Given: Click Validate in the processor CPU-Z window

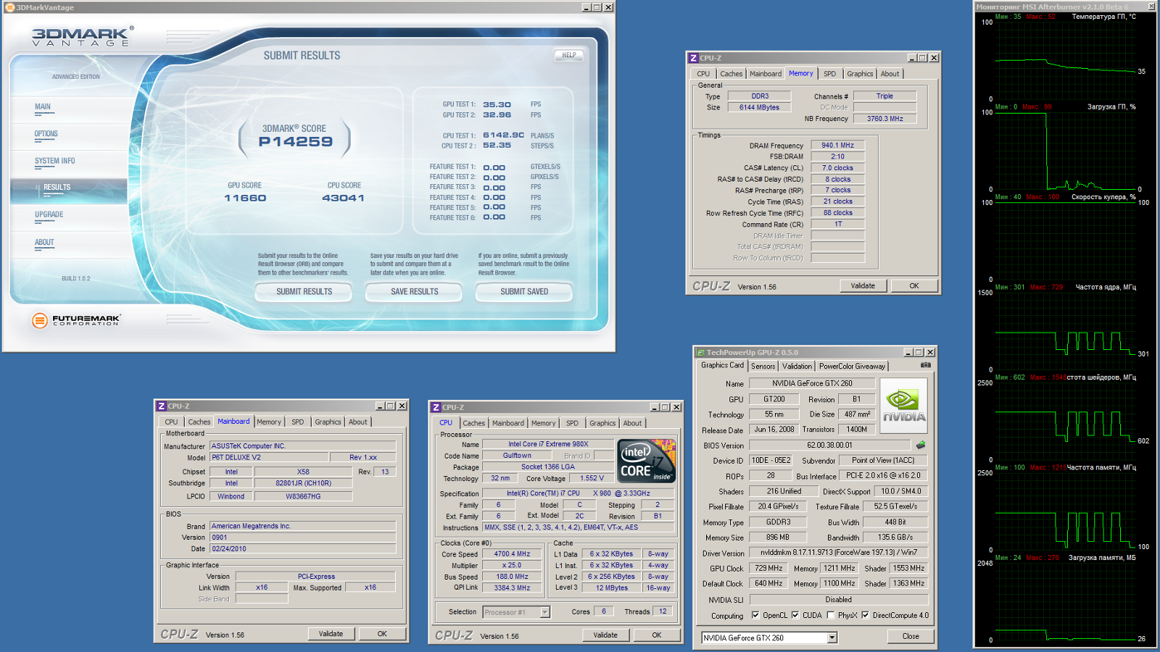Looking at the screenshot, I should click(x=605, y=635).
